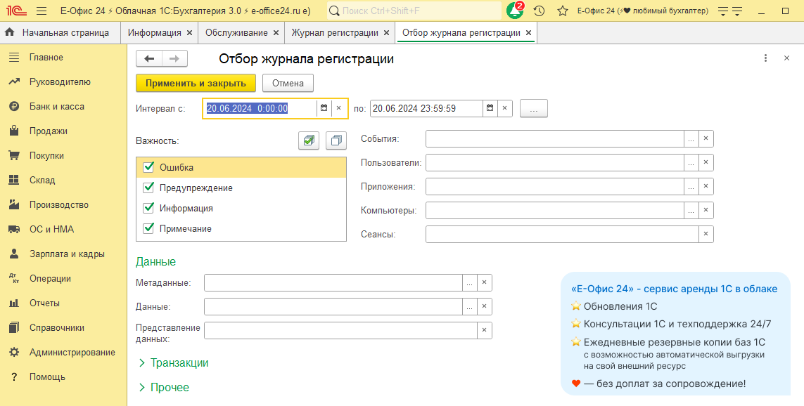This screenshot has width=804, height=406.
Task: Click the interval start date field
Action: tap(260, 108)
